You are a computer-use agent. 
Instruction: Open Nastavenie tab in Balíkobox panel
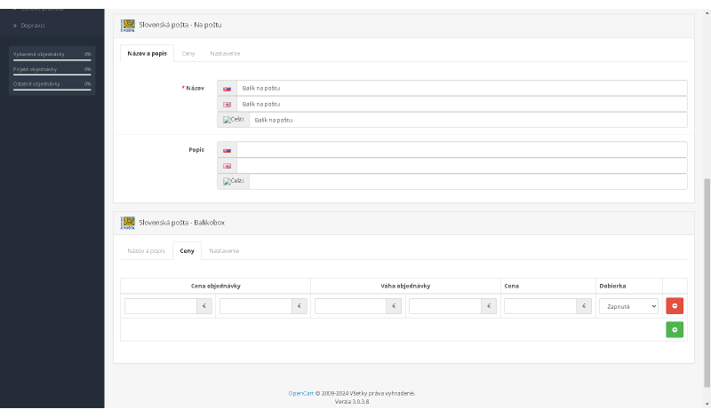tap(224, 251)
